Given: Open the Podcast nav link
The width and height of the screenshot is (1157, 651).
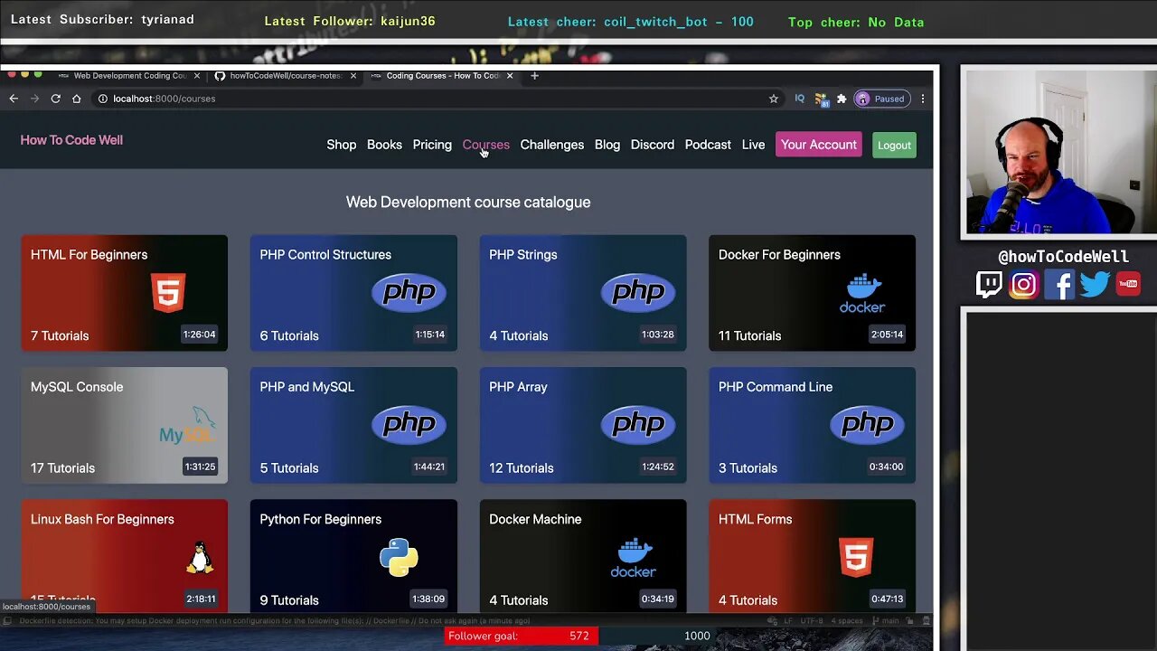Looking at the screenshot, I should pos(708,145).
